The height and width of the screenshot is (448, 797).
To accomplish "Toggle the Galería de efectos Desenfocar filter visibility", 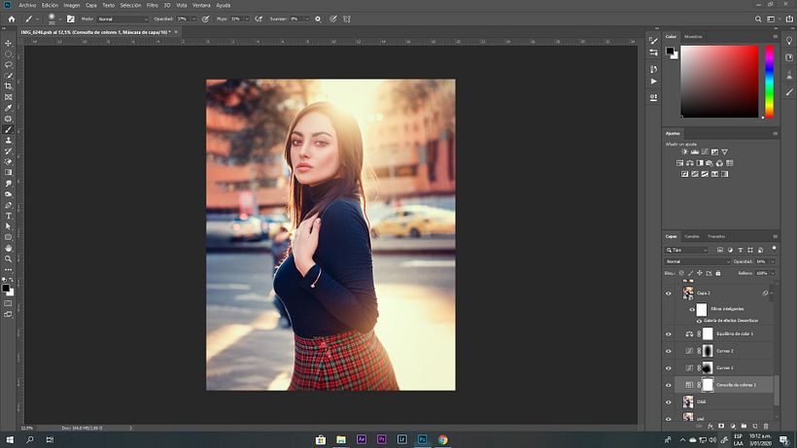I will click(x=699, y=321).
